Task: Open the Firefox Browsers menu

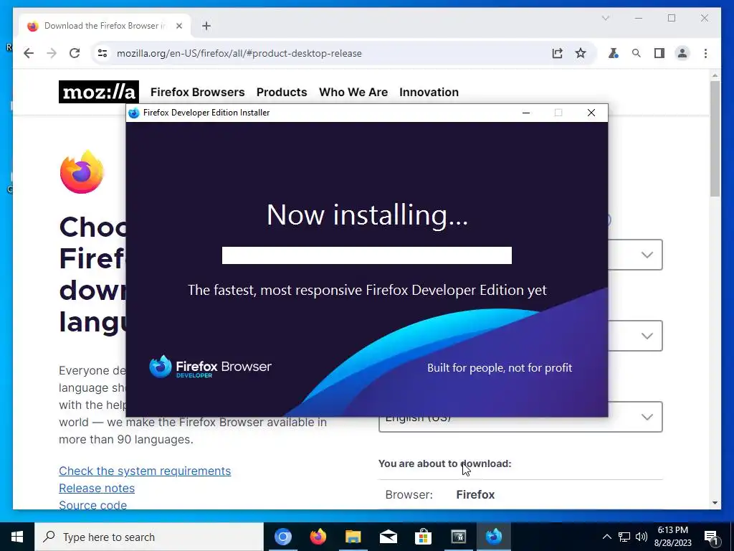Action: (x=198, y=92)
